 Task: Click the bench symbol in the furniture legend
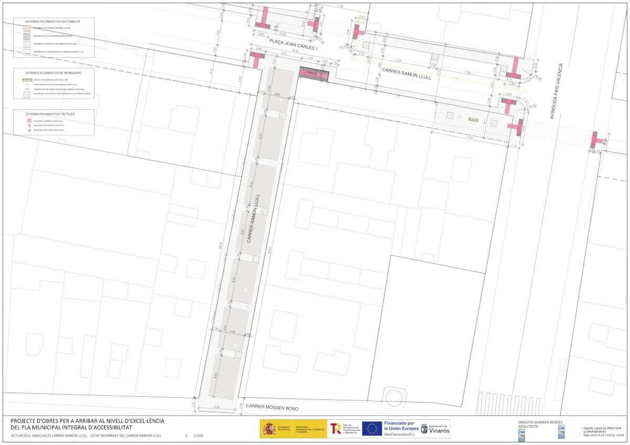[x=27, y=80]
